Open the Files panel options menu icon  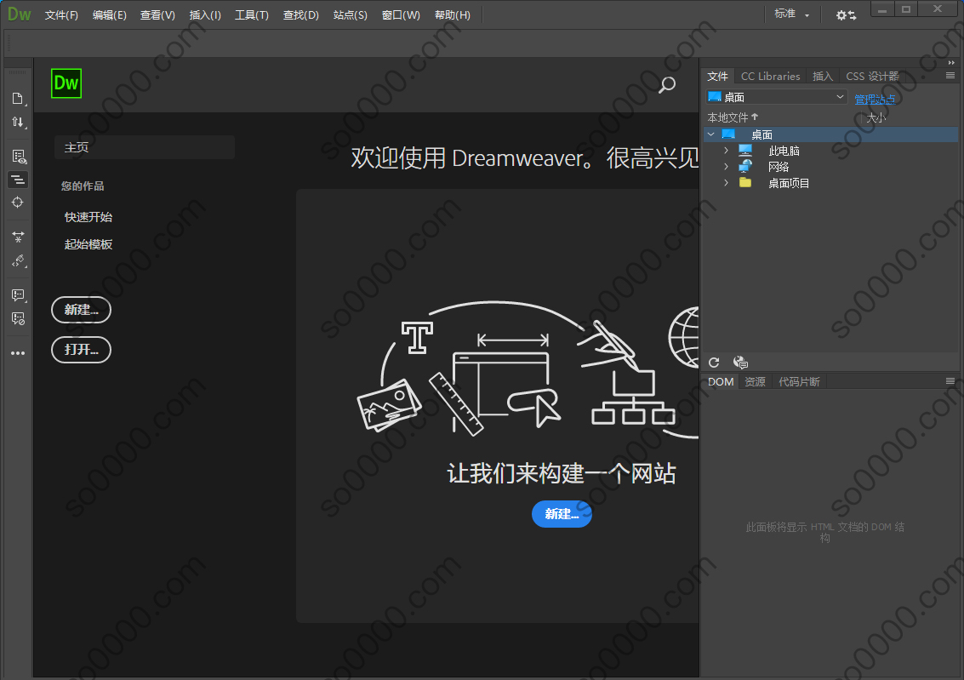(x=950, y=76)
